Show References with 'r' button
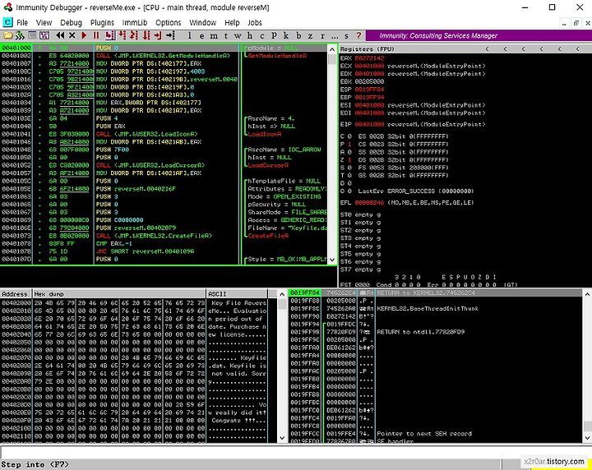This screenshot has height=470, width=592. coord(322,35)
